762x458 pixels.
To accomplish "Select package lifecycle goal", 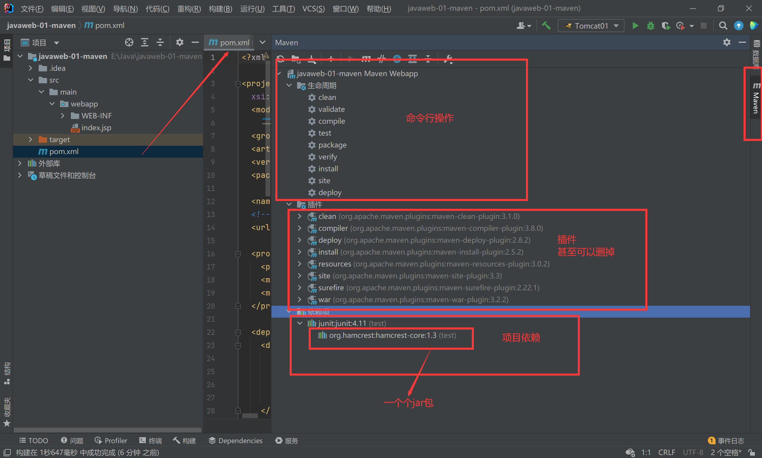I will click(332, 145).
